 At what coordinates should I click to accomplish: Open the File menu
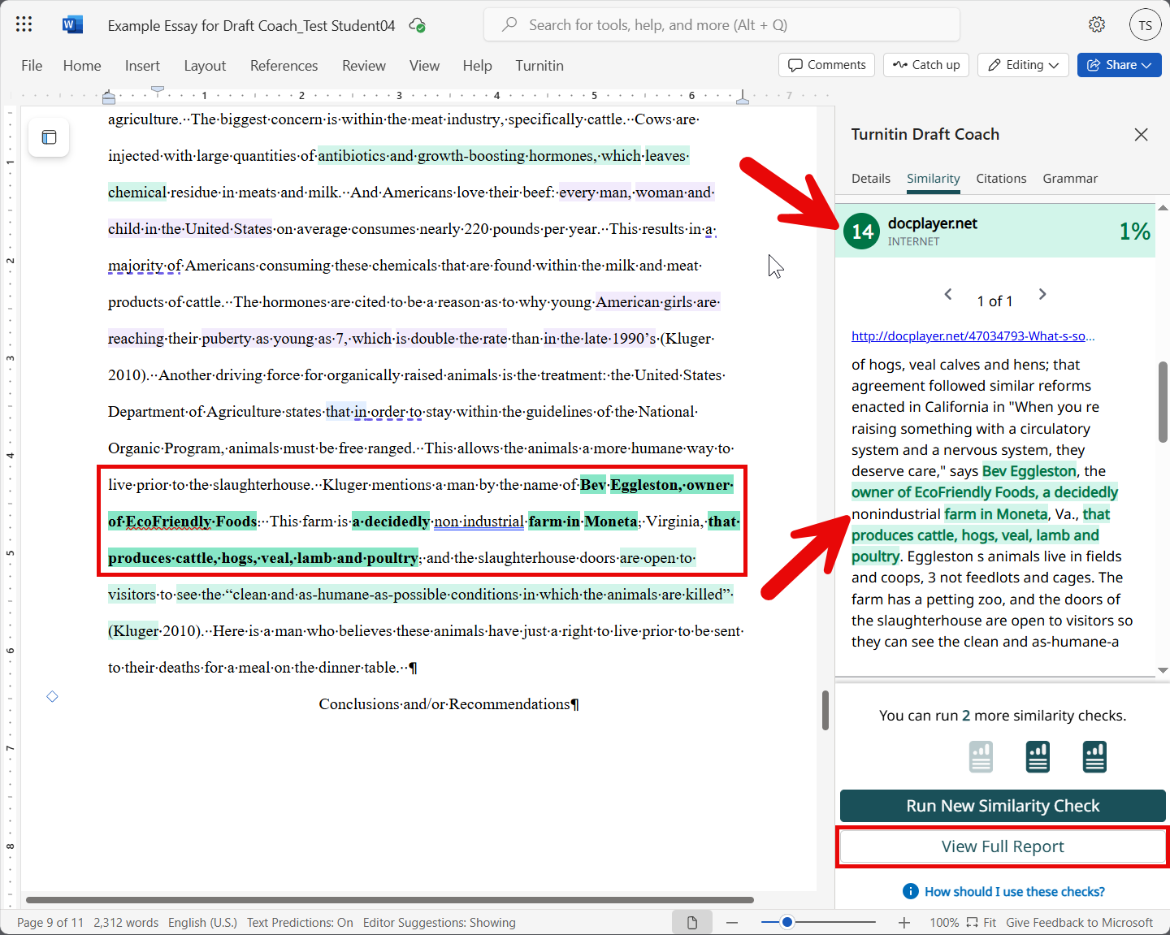pyautogui.click(x=32, y=66)
